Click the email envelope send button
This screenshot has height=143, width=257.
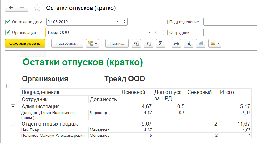coord(214,43)
